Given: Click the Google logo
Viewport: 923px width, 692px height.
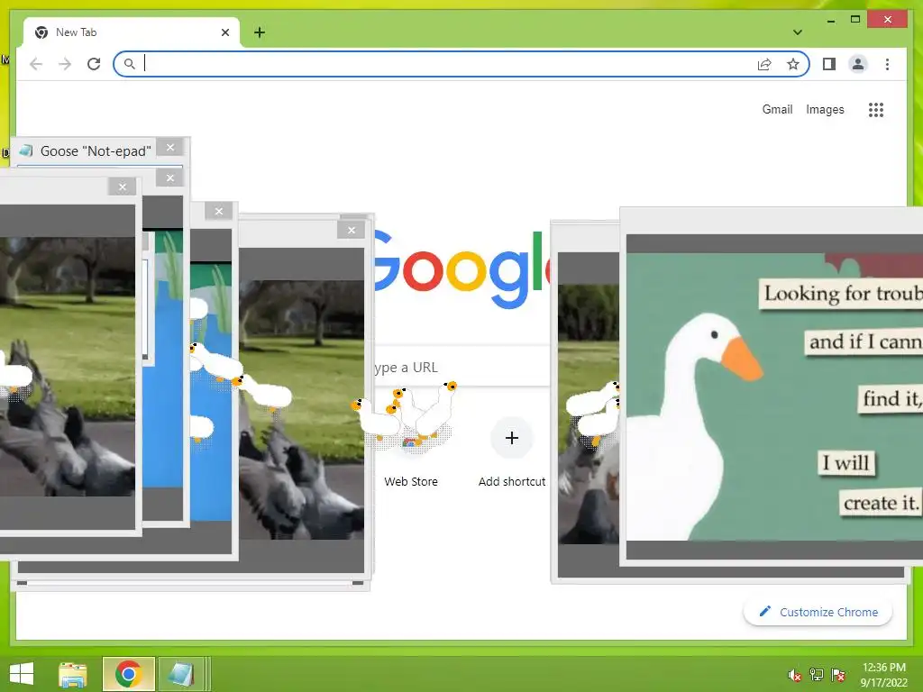Looking at the screenshot, I should (x=461, y=269).
